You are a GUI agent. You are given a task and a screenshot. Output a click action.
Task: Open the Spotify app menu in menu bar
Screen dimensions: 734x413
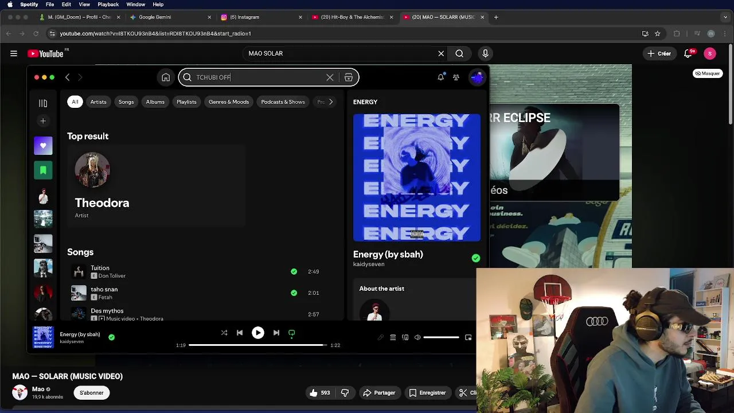pos(29,5)
